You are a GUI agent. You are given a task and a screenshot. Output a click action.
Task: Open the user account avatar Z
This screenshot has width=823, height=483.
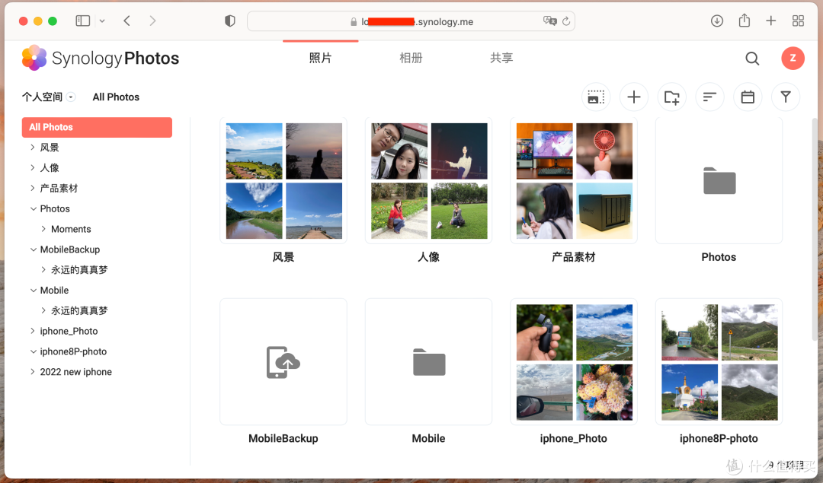click(x=793, y=59)
